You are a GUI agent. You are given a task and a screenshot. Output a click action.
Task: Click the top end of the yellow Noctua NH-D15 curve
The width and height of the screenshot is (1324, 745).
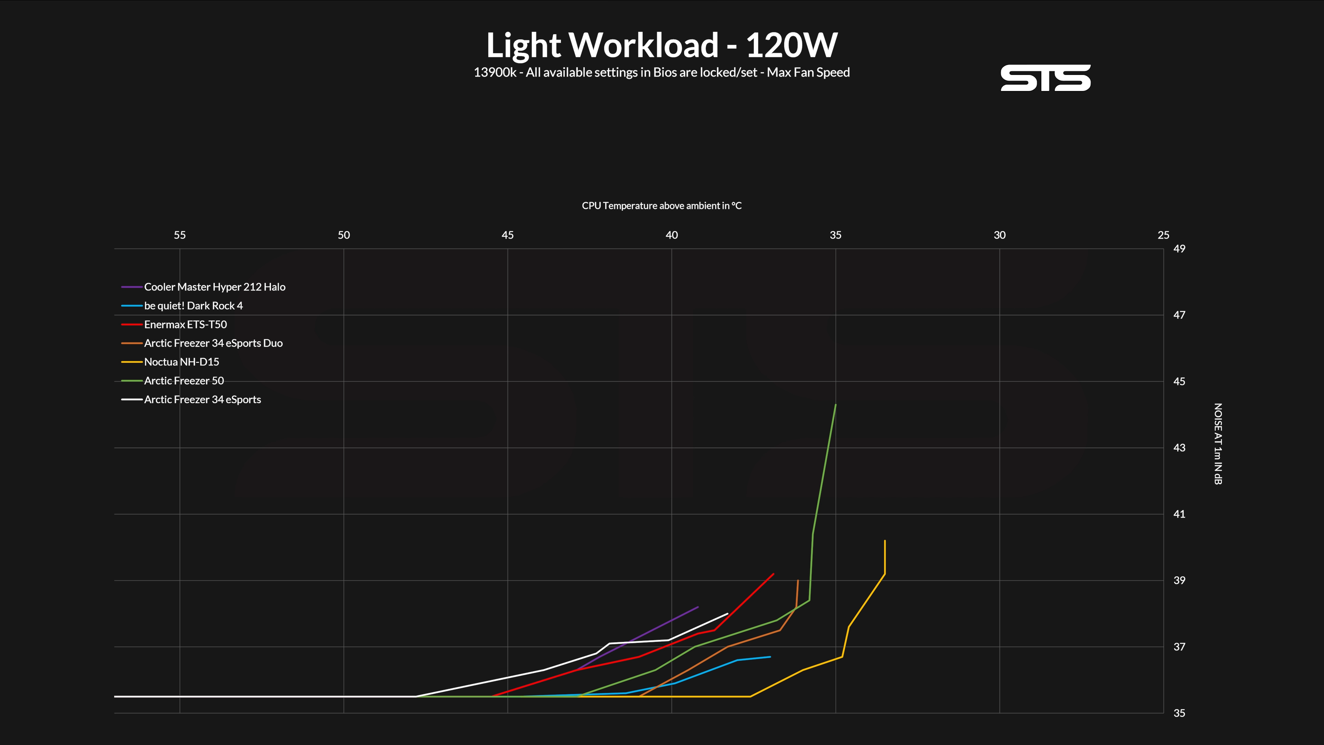click(884, 541)
